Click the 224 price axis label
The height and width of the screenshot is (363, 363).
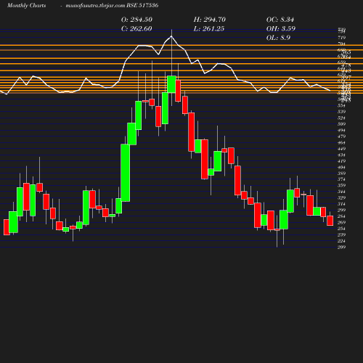click(341, 241)
